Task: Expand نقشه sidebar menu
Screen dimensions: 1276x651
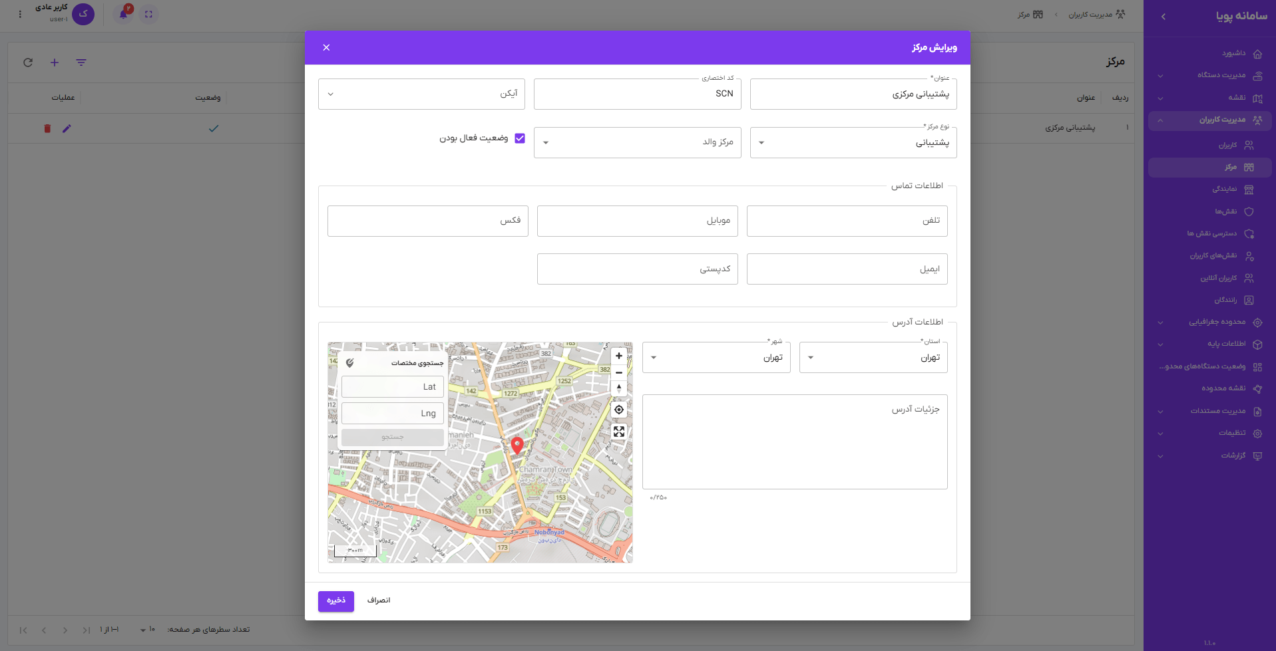Action: [x=1209, y=98]
